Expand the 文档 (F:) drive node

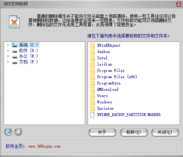(x=8, y=62)
